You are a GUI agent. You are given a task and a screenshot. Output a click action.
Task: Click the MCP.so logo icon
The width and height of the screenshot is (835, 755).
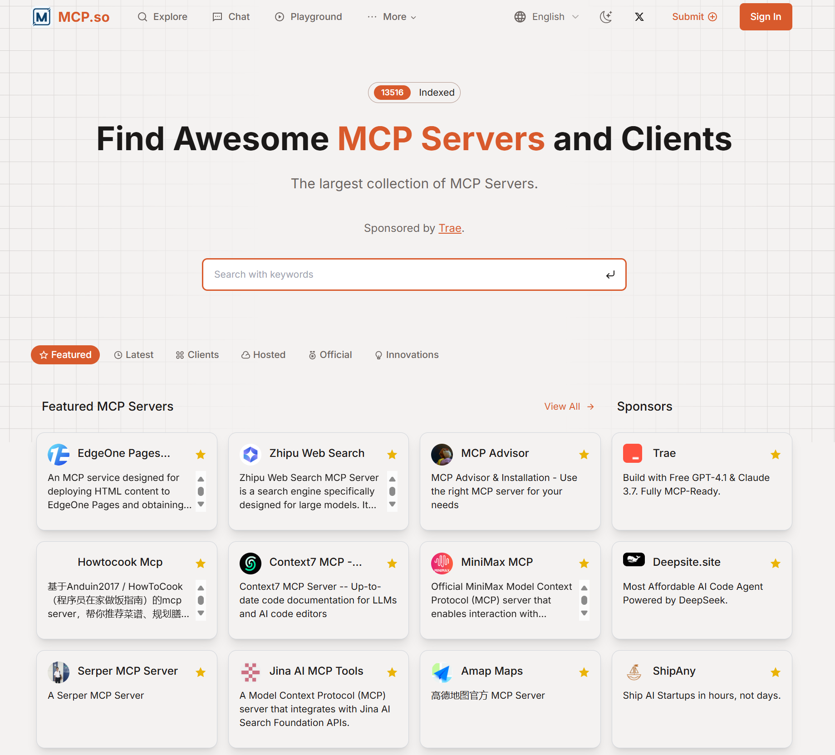click(x=42, y=17)
